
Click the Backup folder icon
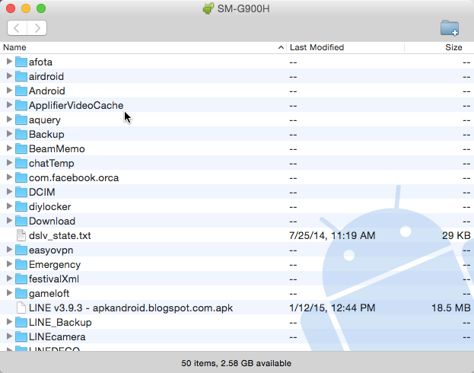(x=21, y=134)
